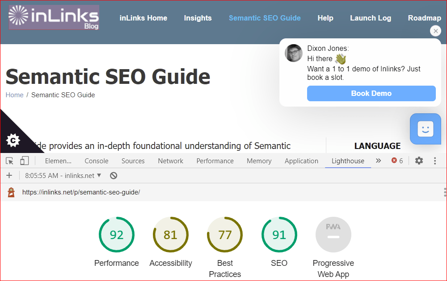Switch to the Console tab
Viewport: 447px width, 281px height.
(97, 161)
